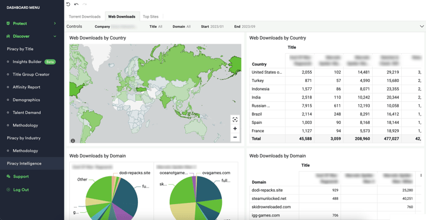Viewport: 426px width, 220px height.
Task: Click the greyed redo arrow icon
Action: (85, 4)
